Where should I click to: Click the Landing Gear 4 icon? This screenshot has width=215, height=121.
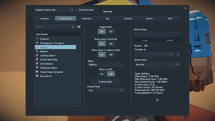37,55
